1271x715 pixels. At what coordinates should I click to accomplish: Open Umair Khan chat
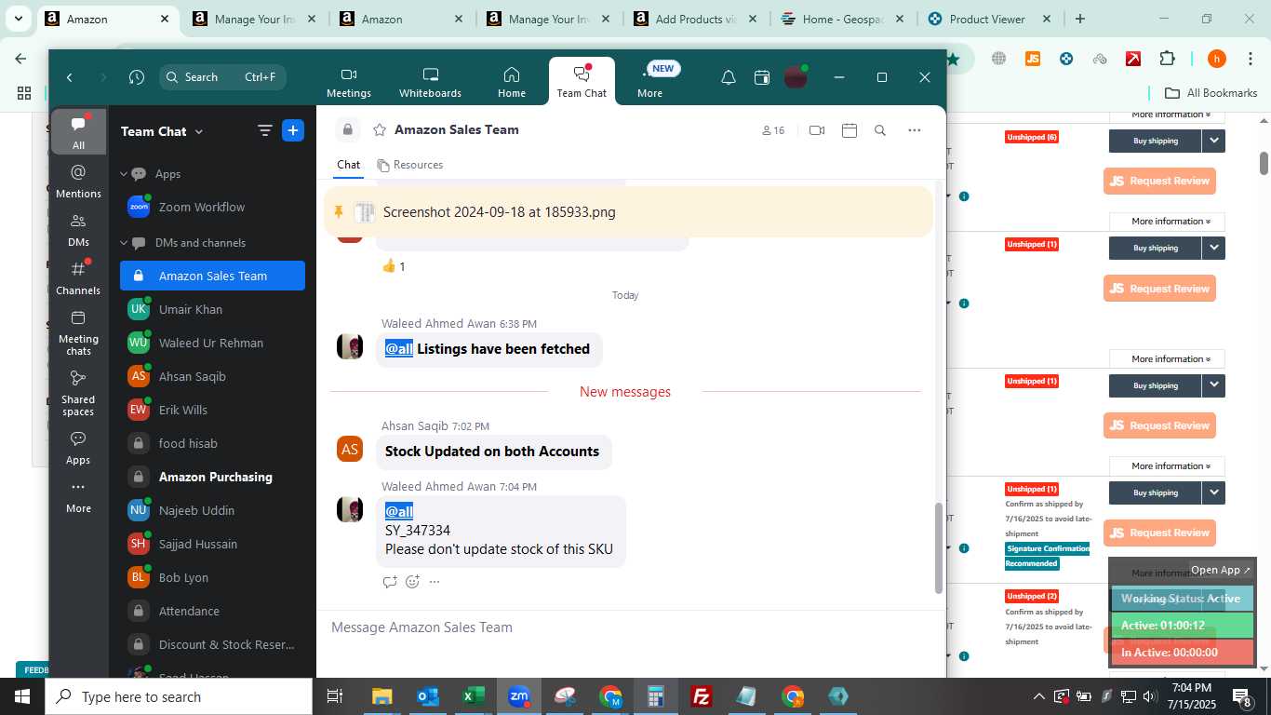212,309
